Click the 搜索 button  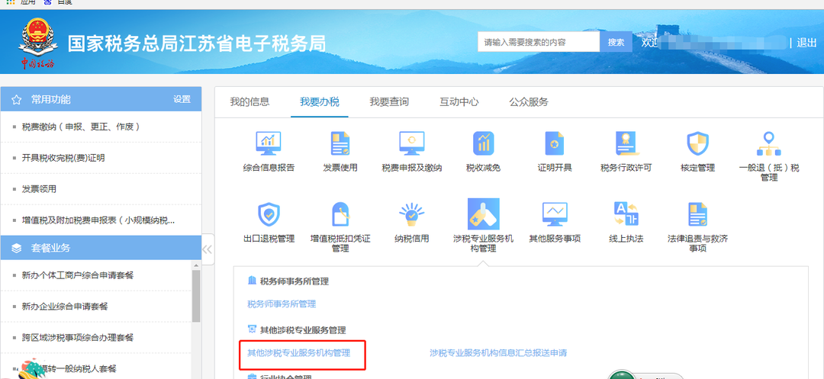(x=616, y=42)
